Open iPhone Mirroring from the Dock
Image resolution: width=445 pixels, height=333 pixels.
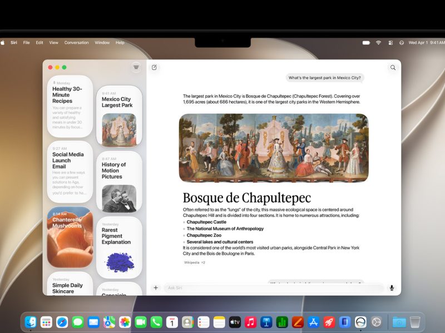point(344,322)
